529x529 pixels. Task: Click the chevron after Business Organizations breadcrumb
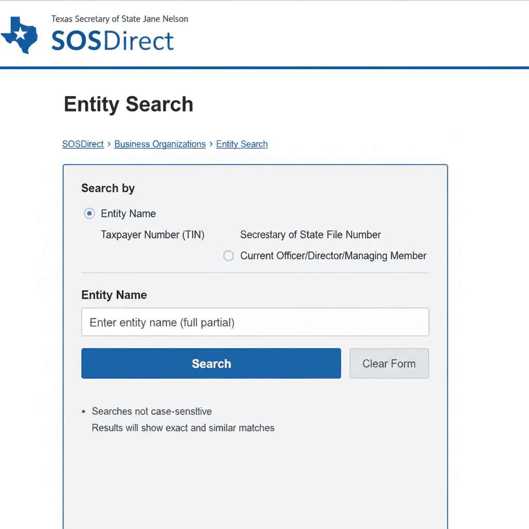(211, 144)
